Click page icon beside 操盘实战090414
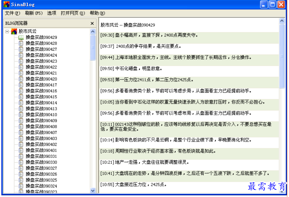 coord(21,103)
